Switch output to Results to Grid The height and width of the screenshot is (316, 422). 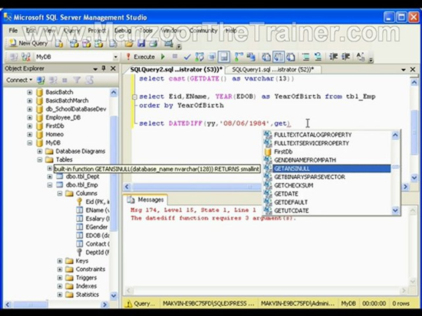coord(278,57)
